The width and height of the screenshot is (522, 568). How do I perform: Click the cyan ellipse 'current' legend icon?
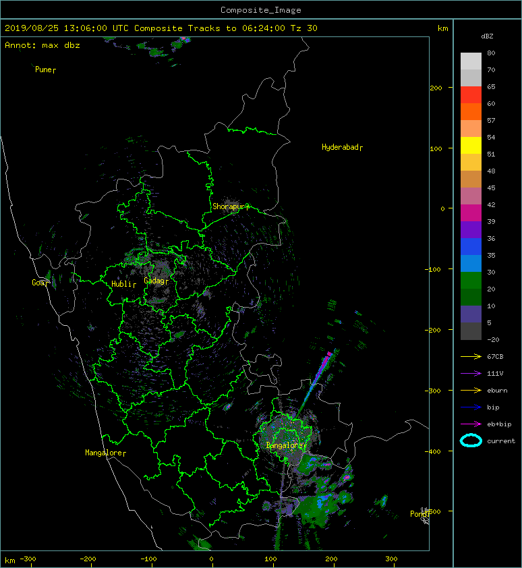[471, 441]
